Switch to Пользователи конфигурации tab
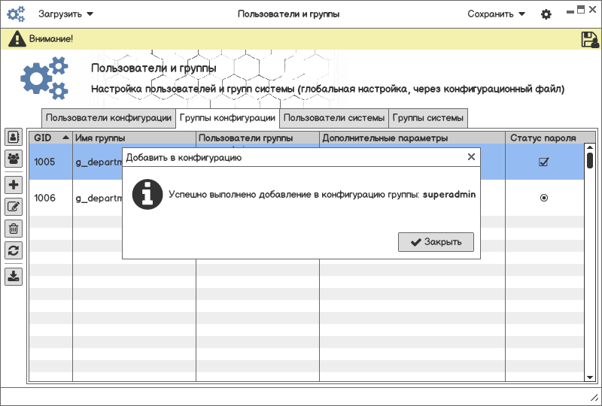 pos(108,118)
